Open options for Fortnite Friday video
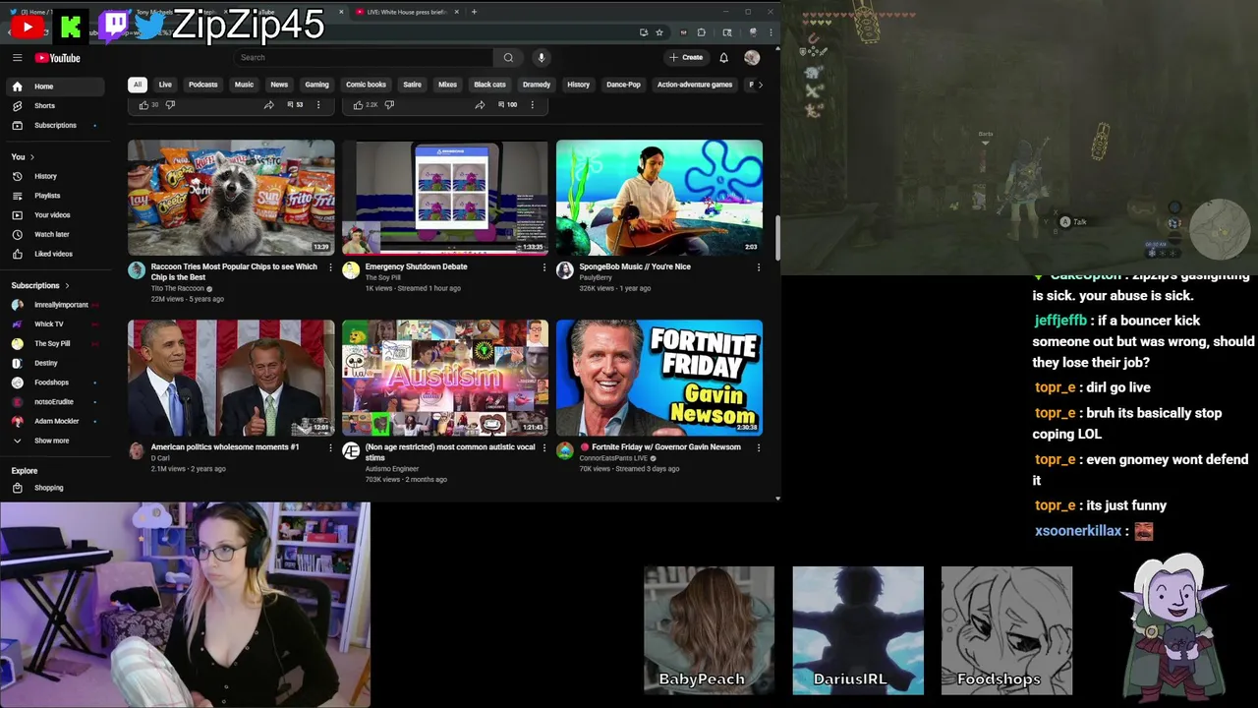The width and height of the screenshot is (1258, 708). coord(758,447)
